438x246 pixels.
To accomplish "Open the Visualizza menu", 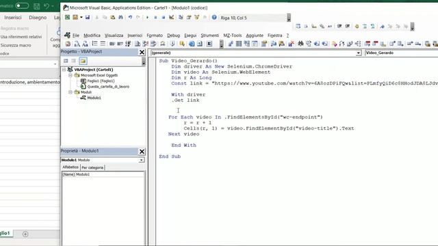I will tap(114, 36).
